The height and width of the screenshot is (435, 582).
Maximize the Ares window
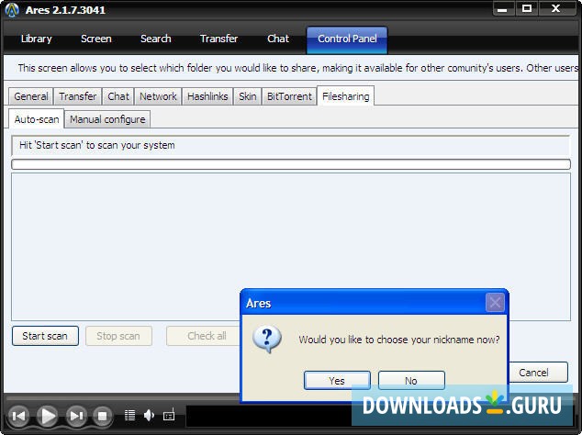coord(527,9)
